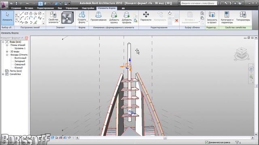
Task: Select the Ellipse draw tool
Action: pos(26,23)
